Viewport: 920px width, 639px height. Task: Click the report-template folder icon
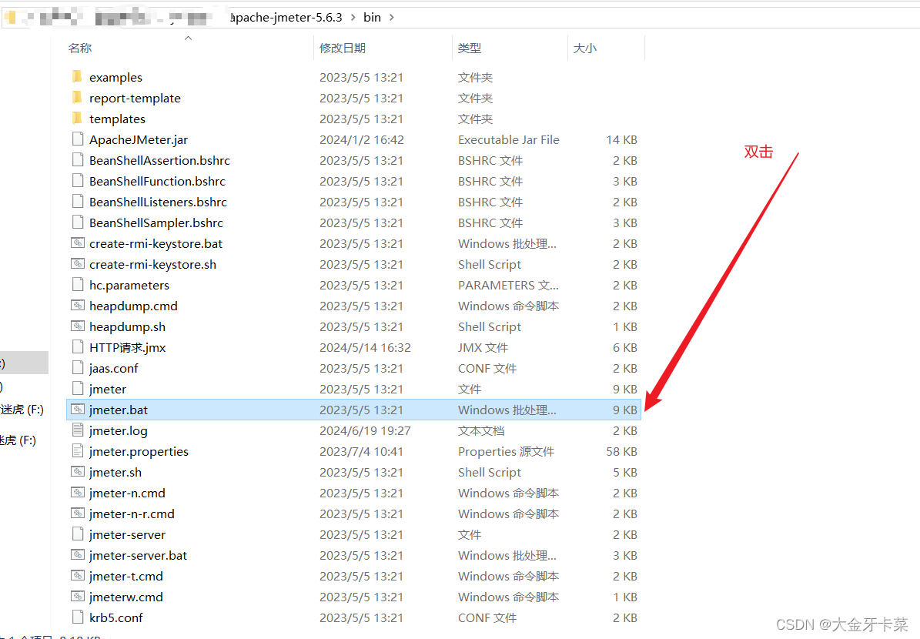[x=78, y=98]
